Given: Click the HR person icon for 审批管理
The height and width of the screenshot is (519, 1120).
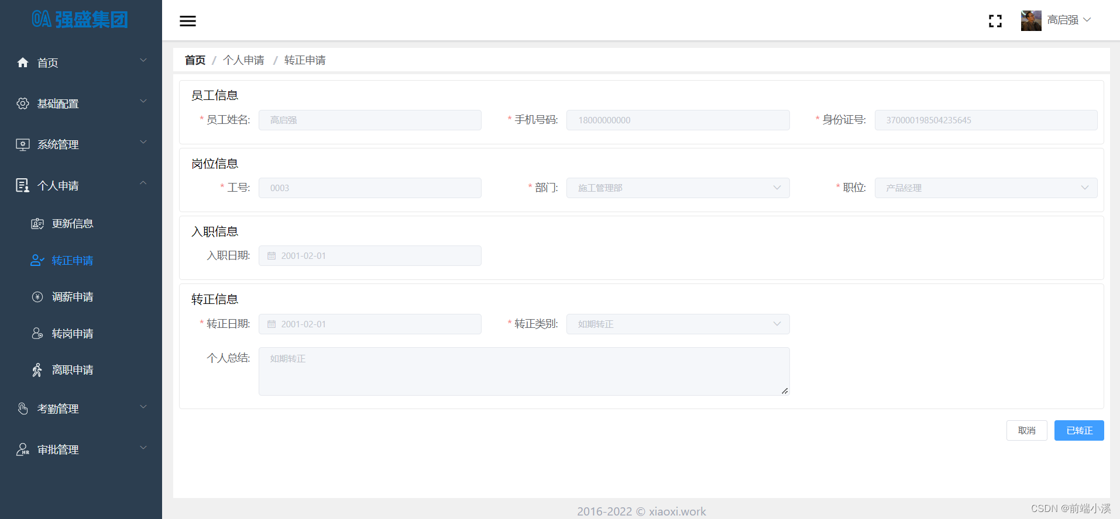Looking at the screenshot, I should (23, 449).
